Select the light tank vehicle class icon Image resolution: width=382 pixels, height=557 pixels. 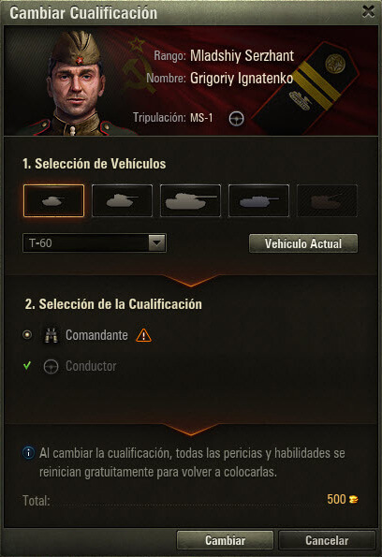click(x=53, y=200)
